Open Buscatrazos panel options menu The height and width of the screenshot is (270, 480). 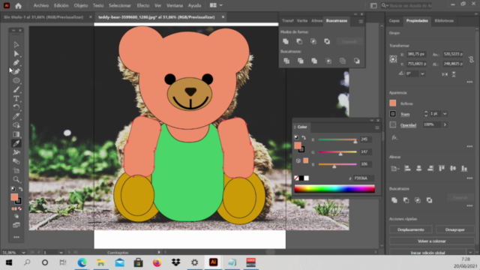pyautogui.click(x=361, y=22)
